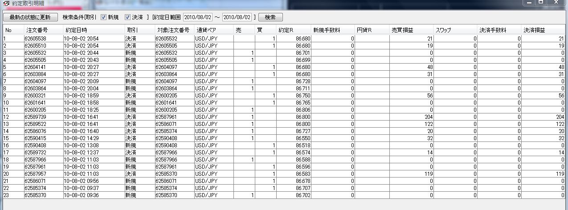The height and width of the screenshot is (210, 568).
Task: Click the window title icon for 約定取引明細
Action: [x=6, y=3]
